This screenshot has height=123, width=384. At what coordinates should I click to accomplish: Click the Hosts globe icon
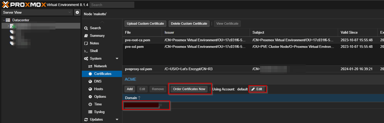point(90,89)
